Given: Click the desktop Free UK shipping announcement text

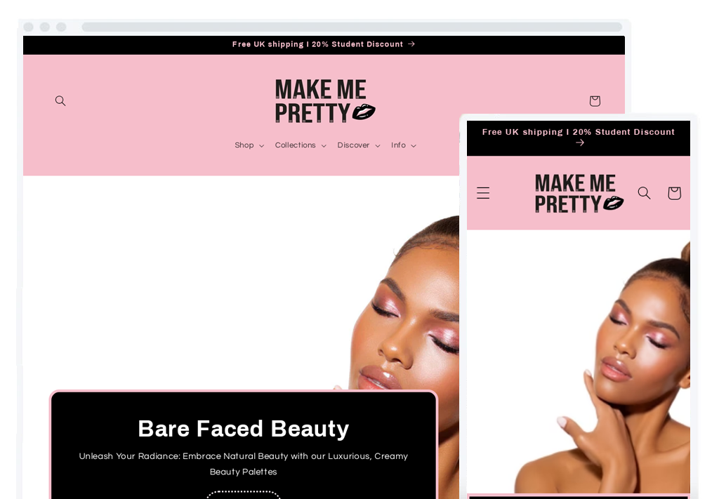Looking at the screenshot, I should click(x=317, y=44).
